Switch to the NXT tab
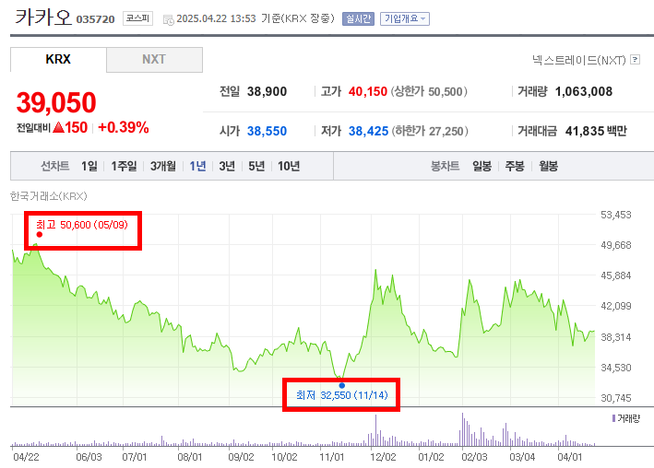The image size is (654, 468). pos(154,60)
